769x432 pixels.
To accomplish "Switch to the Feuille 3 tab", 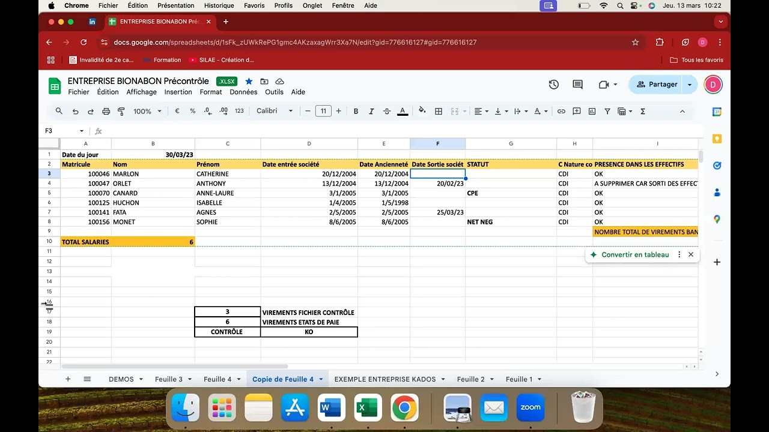I will pyautogui.click(x=169, y=379).
